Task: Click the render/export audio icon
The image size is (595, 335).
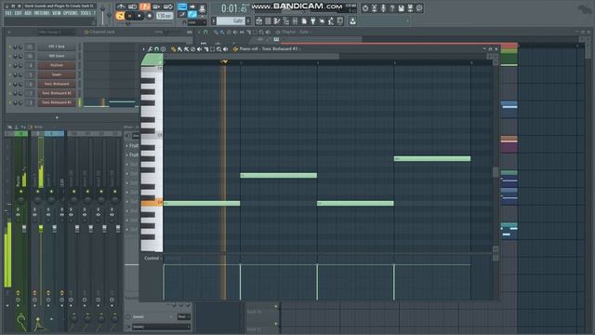Action: (x=410, y=8)
